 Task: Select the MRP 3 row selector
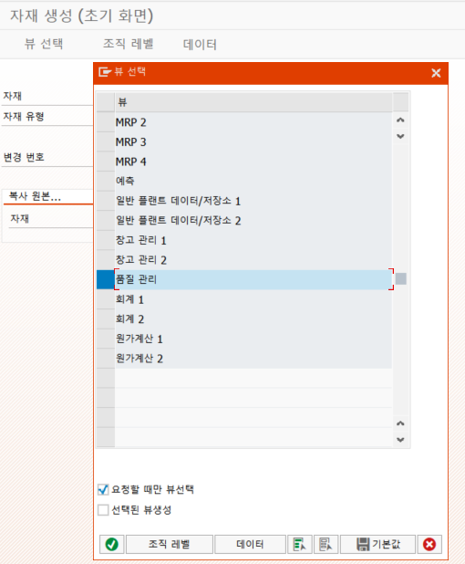(106, 142)
